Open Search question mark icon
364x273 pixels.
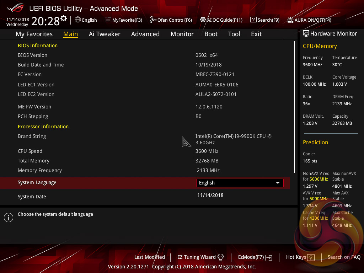253,20
